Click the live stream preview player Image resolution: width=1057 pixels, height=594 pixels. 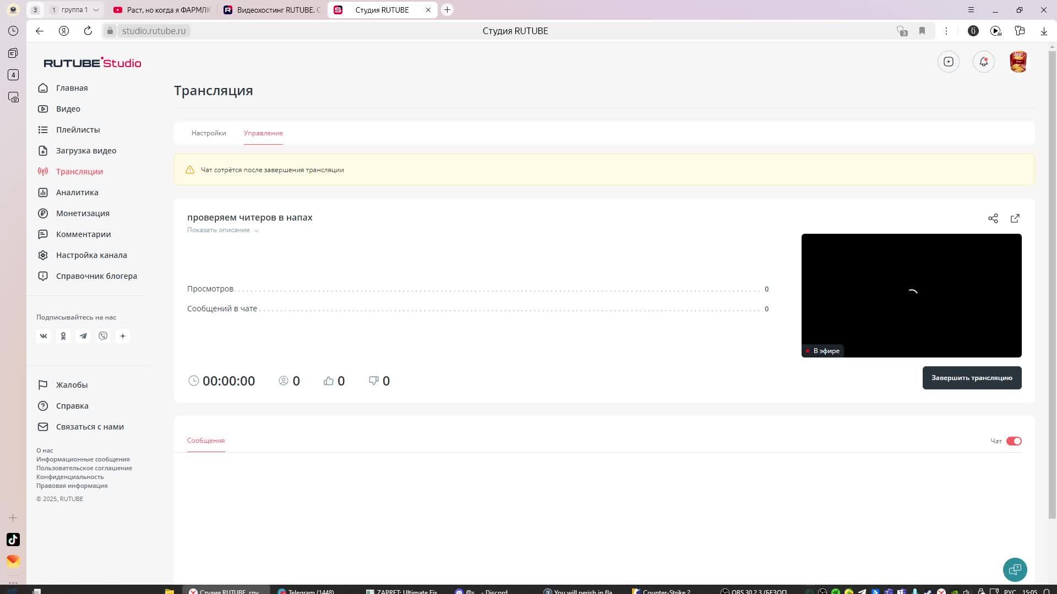click(x=911, y=295)
